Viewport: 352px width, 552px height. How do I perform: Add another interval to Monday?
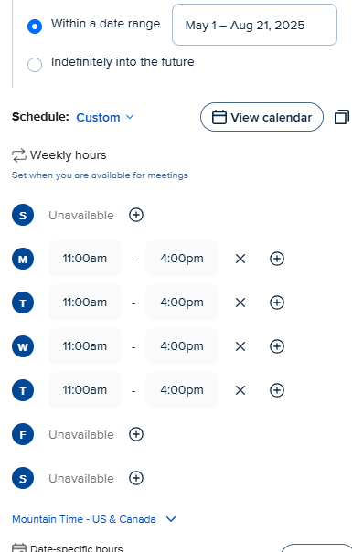tap(277, 259)
